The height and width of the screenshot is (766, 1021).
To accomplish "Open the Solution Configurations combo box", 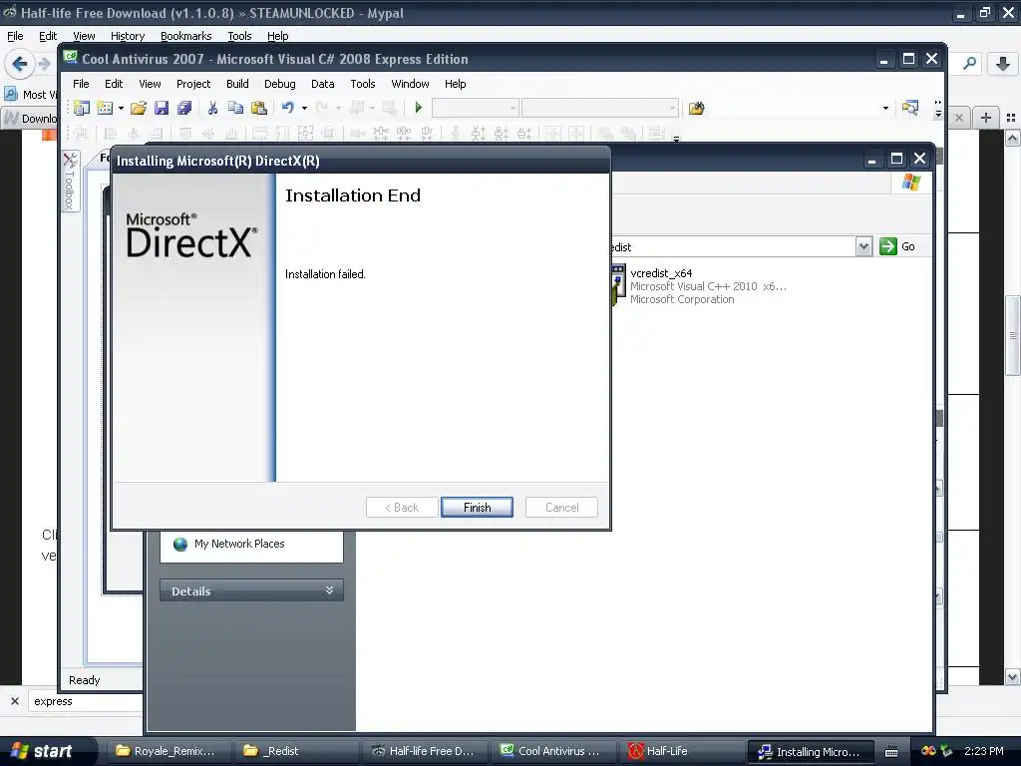I will coord(476,108).
